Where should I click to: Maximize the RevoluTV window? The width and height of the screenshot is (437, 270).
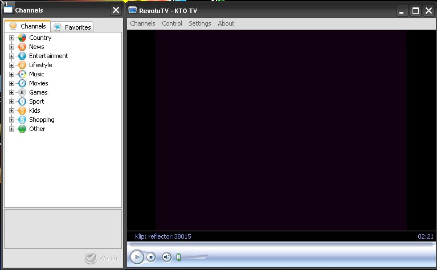pyautogui.click(x=415, y=11)
